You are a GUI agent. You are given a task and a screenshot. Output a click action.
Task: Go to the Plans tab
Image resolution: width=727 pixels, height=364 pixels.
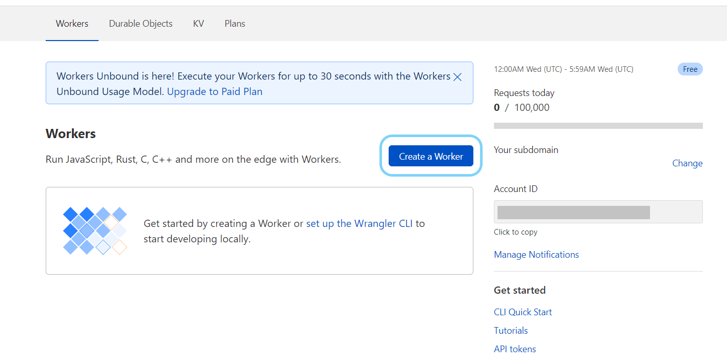pos(235,24)
